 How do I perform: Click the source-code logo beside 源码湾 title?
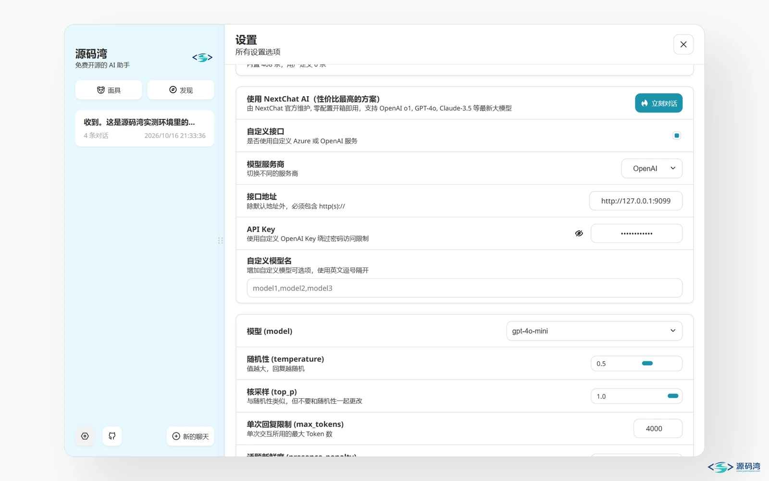click(x=202, y=58)
